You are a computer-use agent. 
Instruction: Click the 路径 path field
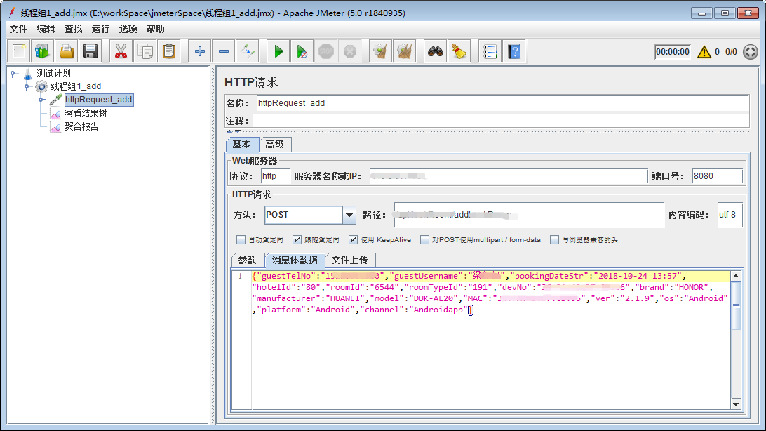[529, 215]
